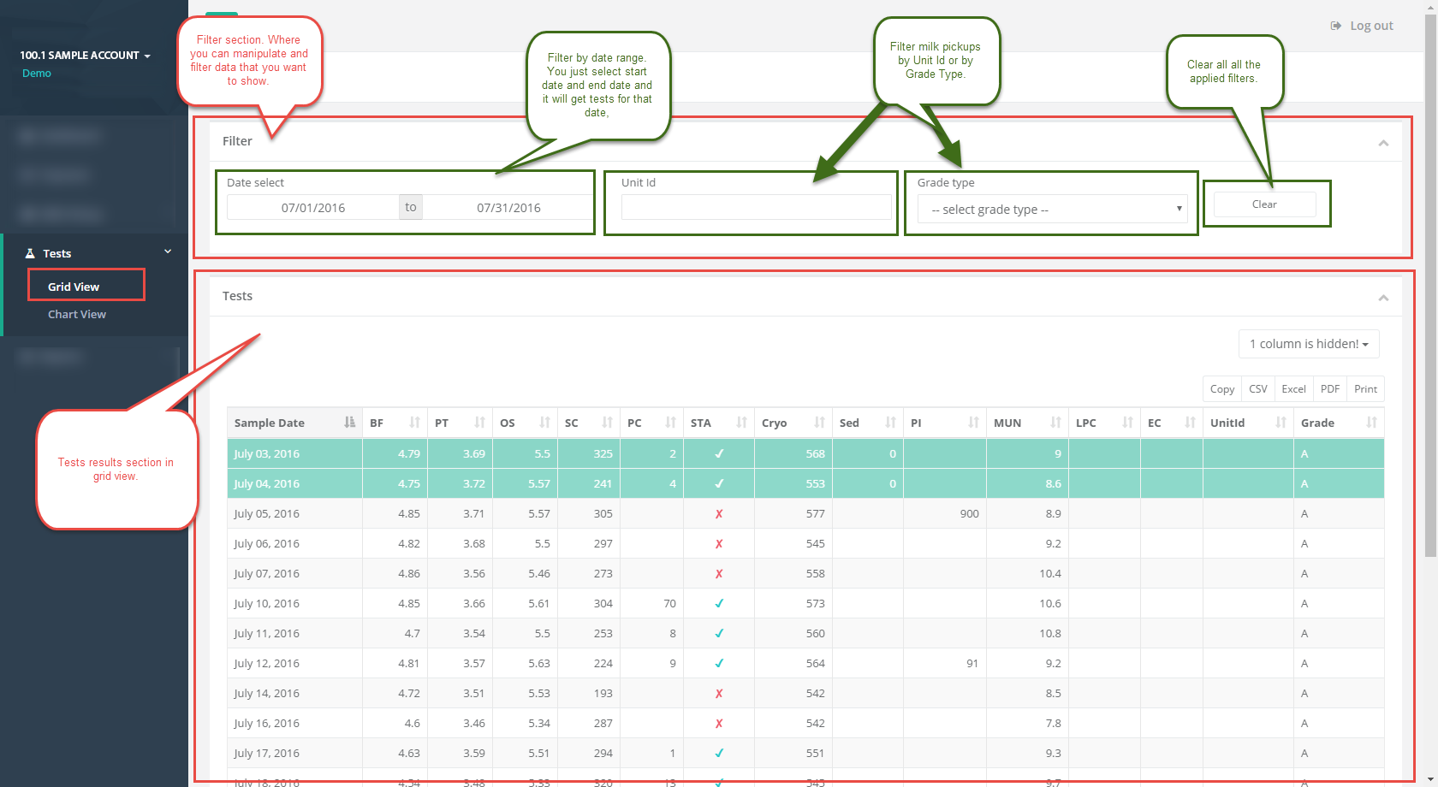
Task: Click PT value 3.46 in July 16 row
Action: [x=474, y=724]
